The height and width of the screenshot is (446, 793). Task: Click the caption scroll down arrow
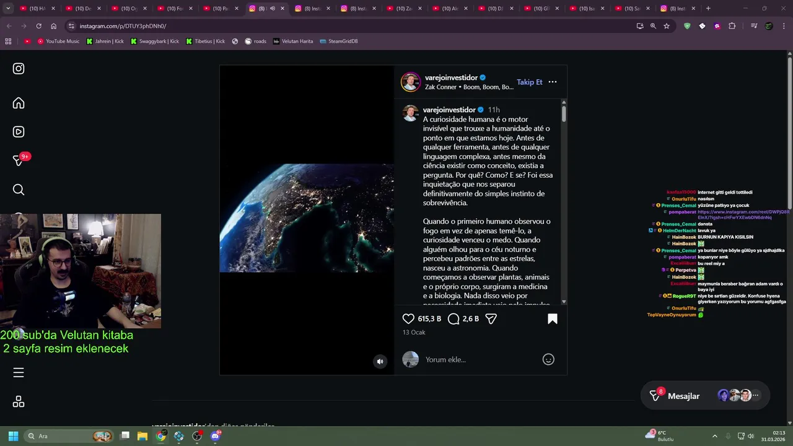point(564,302)
